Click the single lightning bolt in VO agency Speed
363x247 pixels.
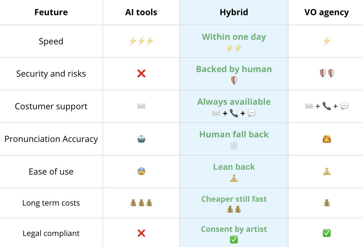coord(327,41)
